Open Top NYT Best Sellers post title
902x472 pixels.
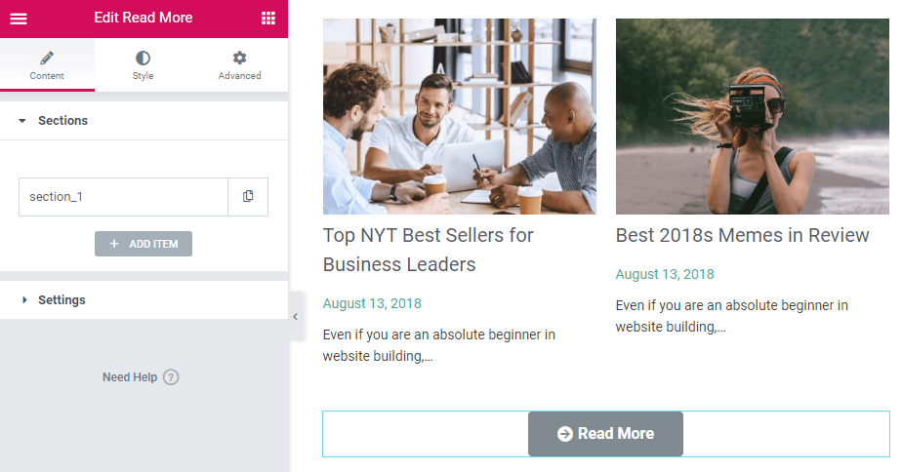(x=428, y=250)
